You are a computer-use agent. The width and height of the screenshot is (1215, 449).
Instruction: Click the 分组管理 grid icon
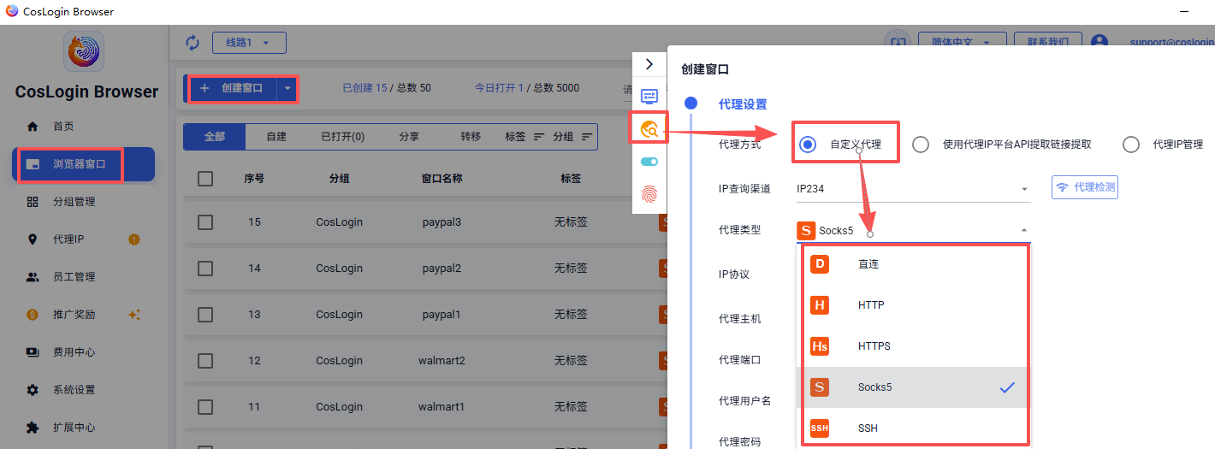33,202
